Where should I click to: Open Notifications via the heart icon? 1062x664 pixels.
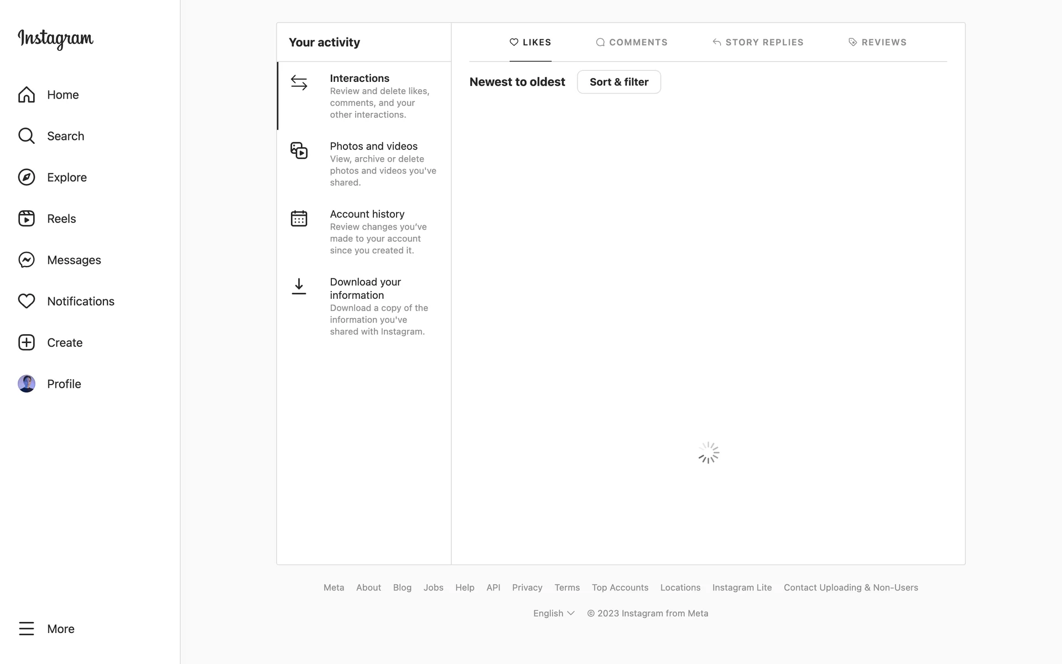pyautogui.click(x=27, y=301)
